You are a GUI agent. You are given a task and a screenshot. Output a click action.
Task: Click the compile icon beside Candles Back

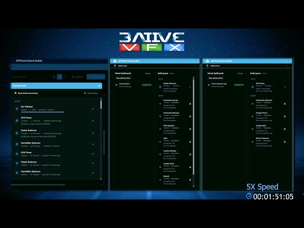tap(253, 129)
